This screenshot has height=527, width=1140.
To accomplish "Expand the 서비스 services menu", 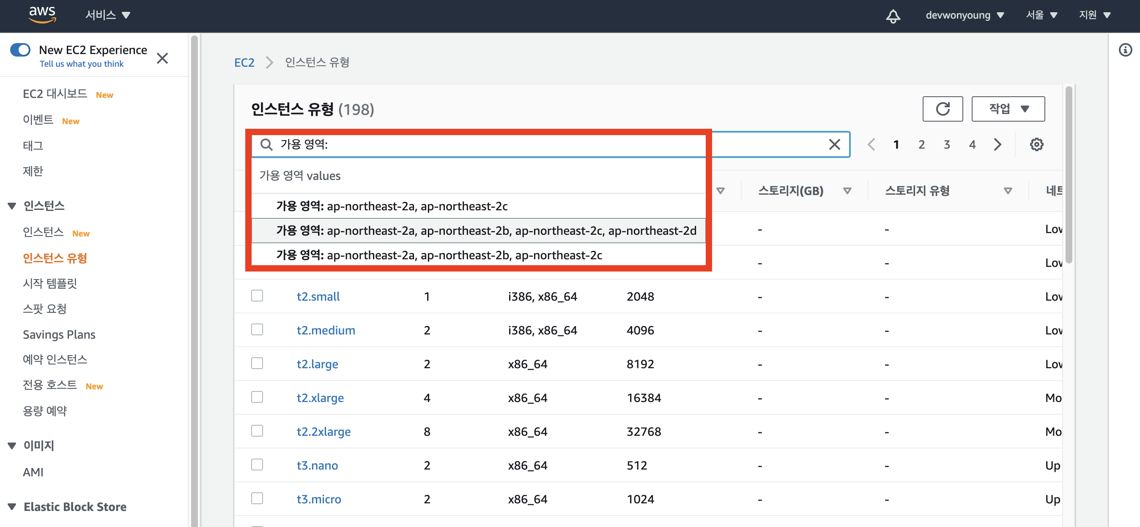I will point(107,15).
